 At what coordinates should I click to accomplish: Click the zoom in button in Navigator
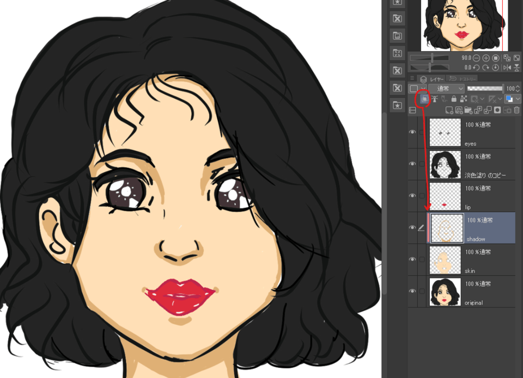485,58
